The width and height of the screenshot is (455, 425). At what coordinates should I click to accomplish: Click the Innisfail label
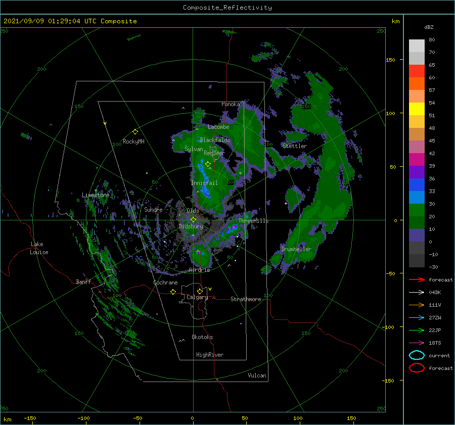204,183
